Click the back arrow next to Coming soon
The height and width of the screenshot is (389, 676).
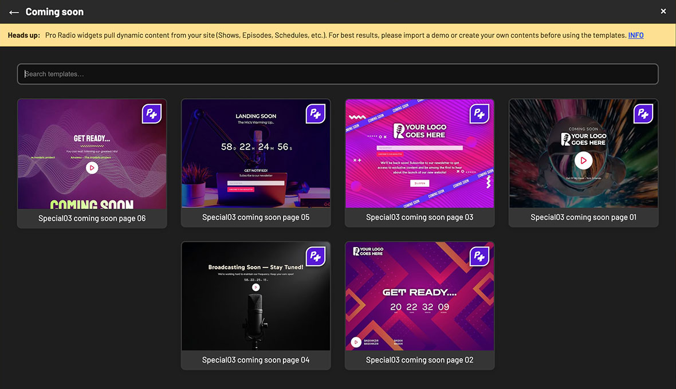pyautogui.click(x=13, y=11)
